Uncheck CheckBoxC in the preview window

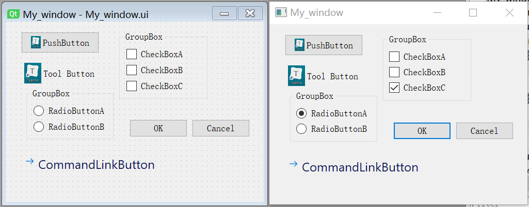(x=394, y=88)
